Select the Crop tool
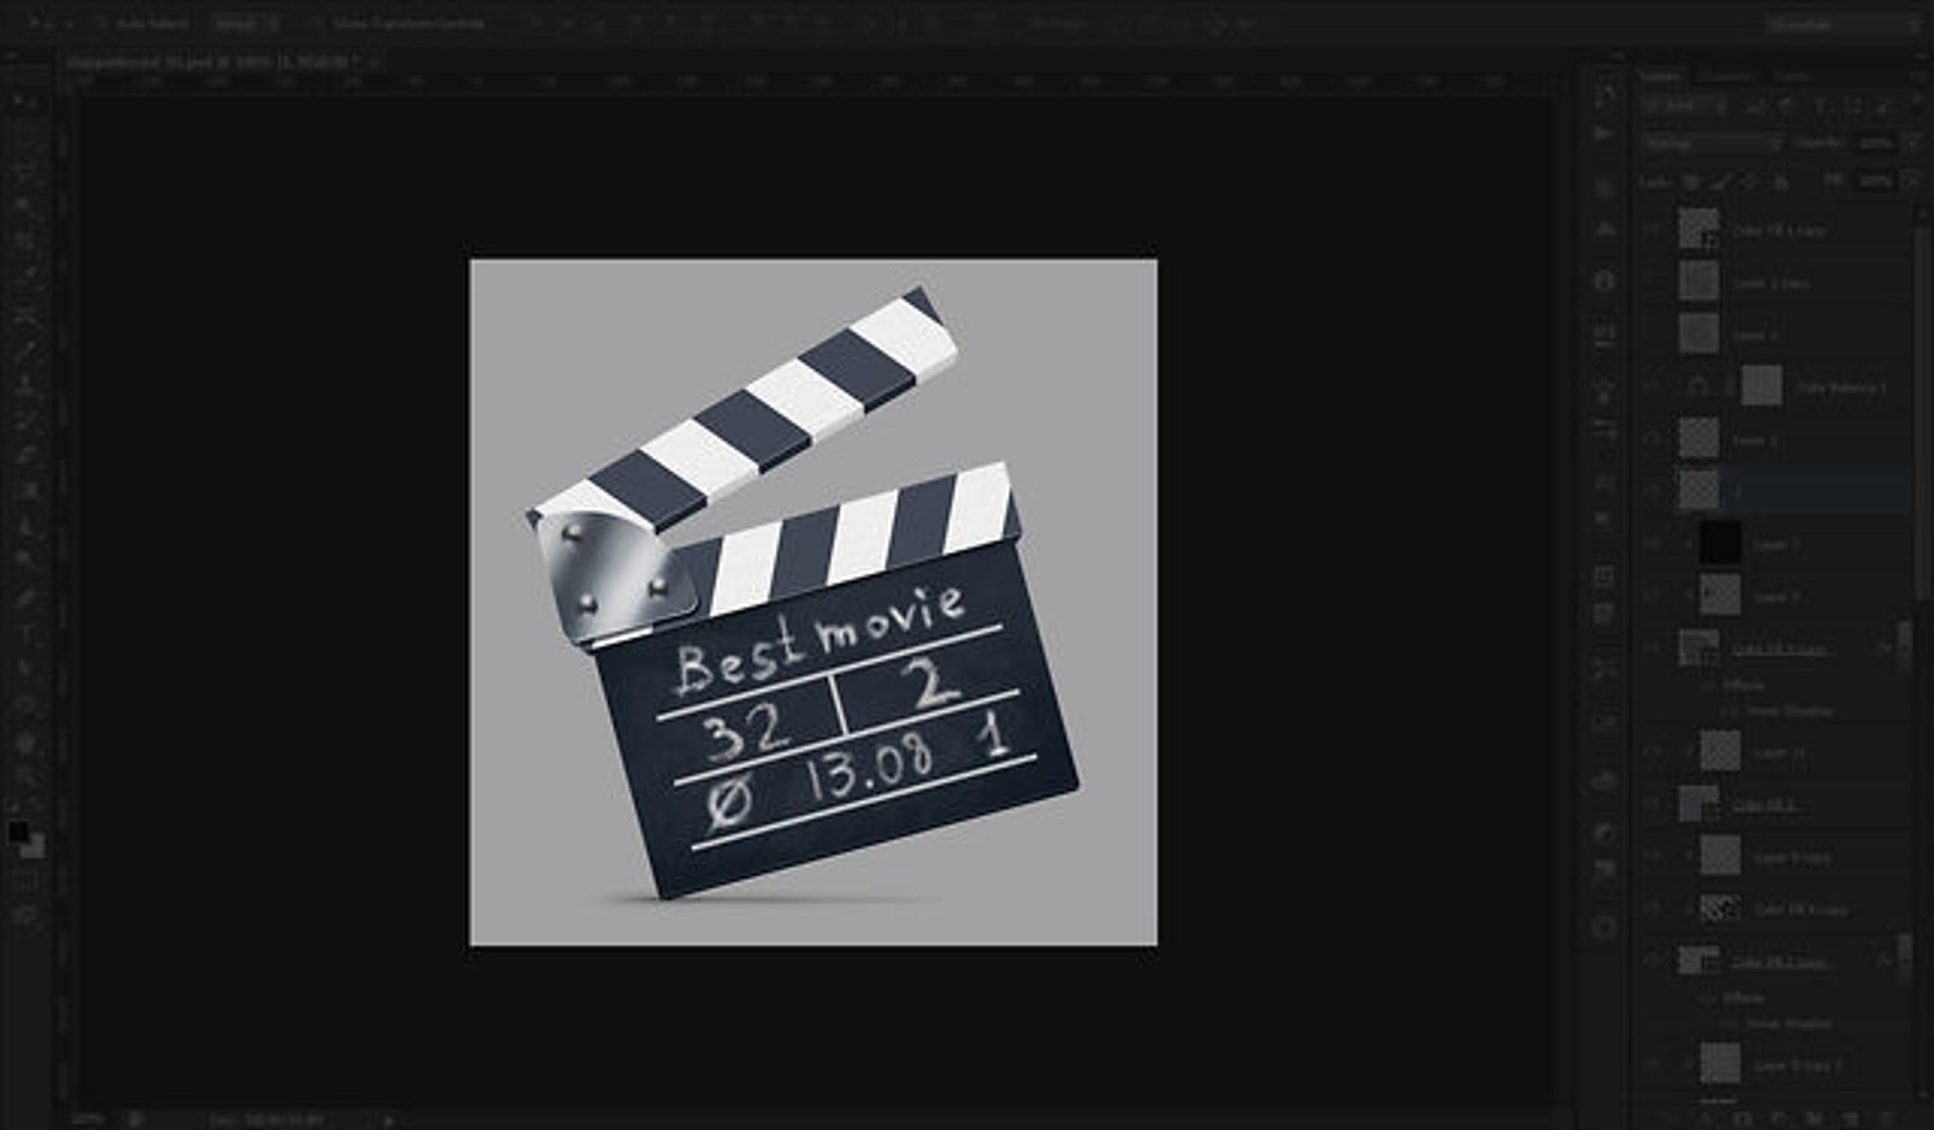This screenshot has height=1130, width=1934. 25,241
